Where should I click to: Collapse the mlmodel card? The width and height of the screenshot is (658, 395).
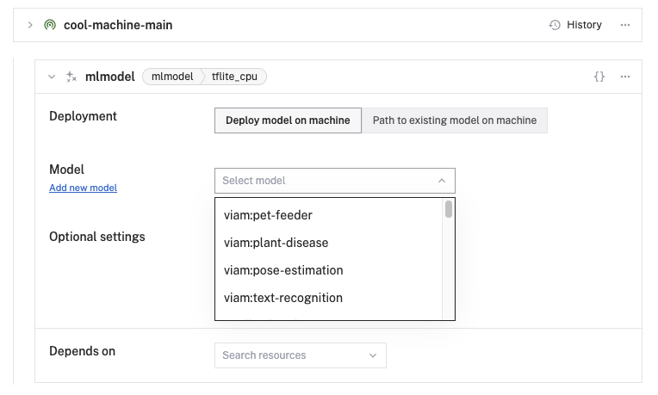pos(52,77)
